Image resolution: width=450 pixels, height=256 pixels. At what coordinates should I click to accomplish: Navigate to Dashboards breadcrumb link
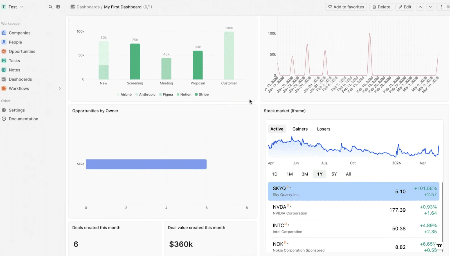(88, 7)
